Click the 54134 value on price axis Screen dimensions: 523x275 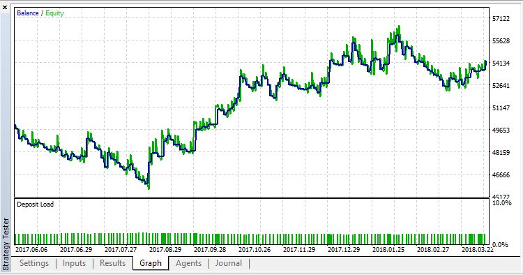pos(501,63)
